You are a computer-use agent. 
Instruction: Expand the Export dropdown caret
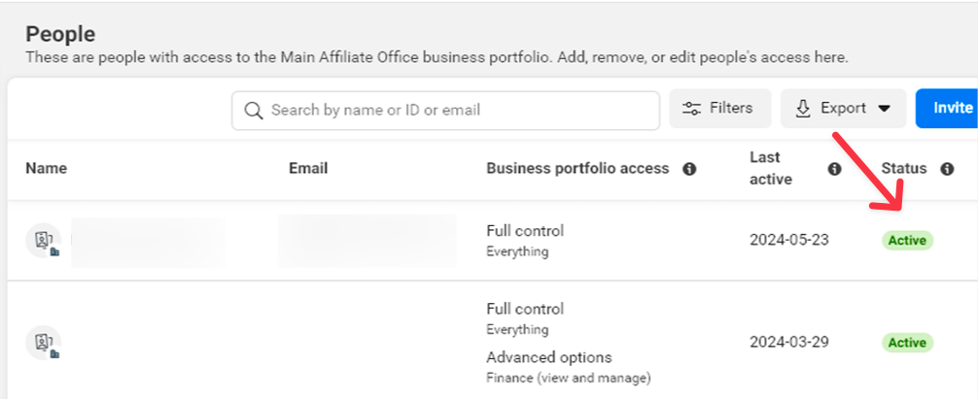click(884, 109)
